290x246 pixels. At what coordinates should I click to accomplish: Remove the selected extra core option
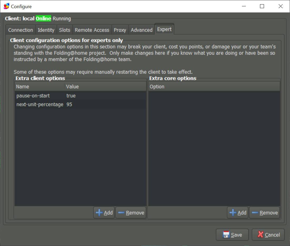point(264,213)
